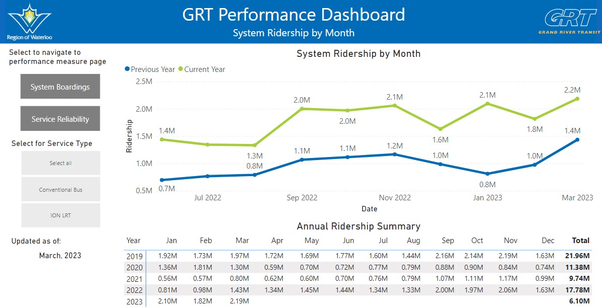Select the blue 0.8M Jan 2023 data point
The width and height of the screenshot is (602, 308).
click(487, 174)
